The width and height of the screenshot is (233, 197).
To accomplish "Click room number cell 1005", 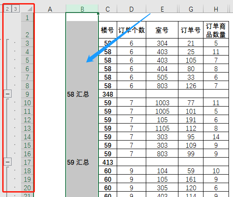I will click(x=162, y=111).
